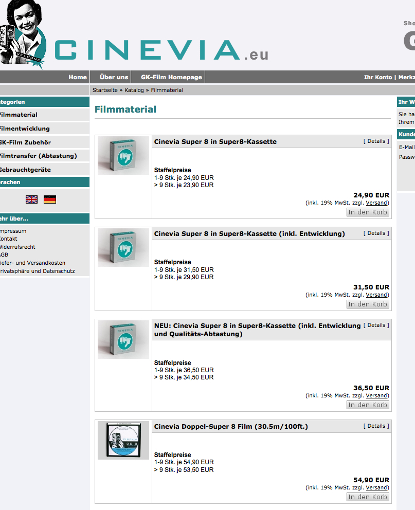415x510 pixels.
Task: Switch language to German via Germany flag
Action: [50, 199]
